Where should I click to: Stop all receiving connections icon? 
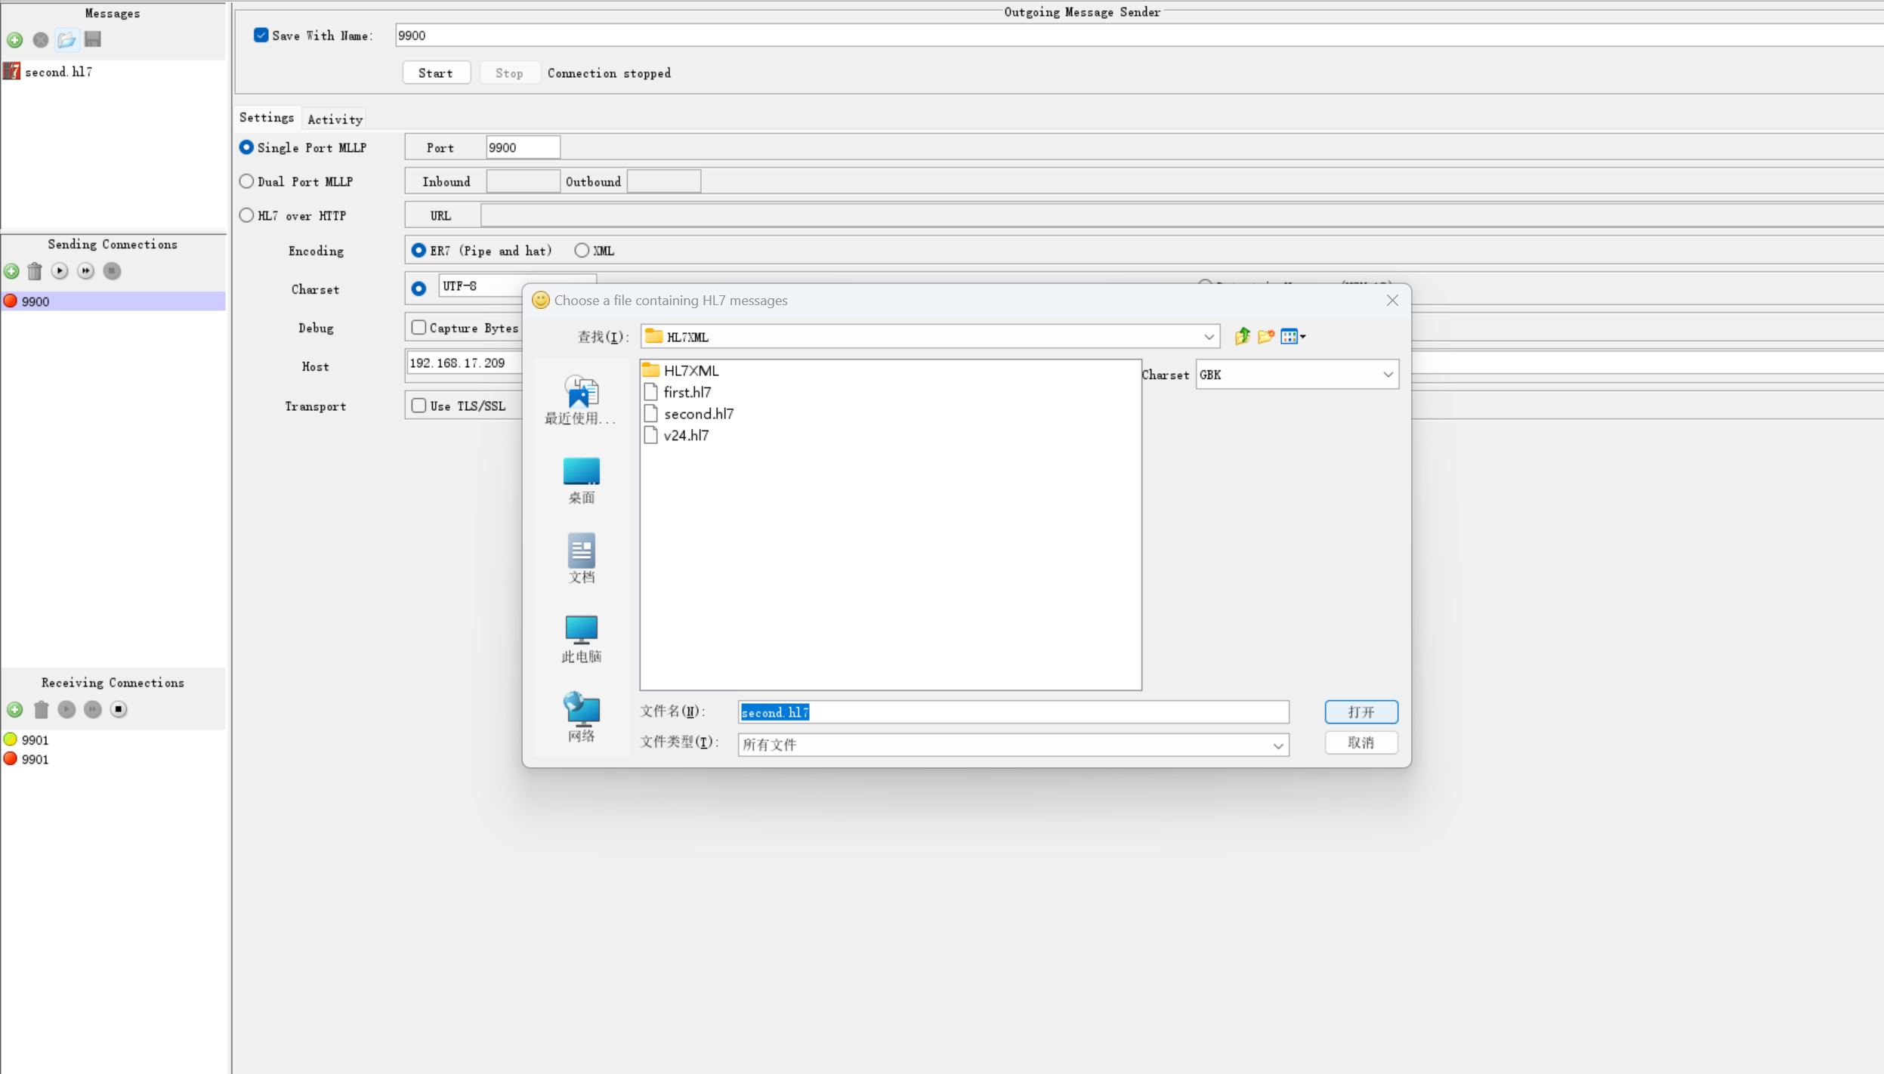coord(119,709)
